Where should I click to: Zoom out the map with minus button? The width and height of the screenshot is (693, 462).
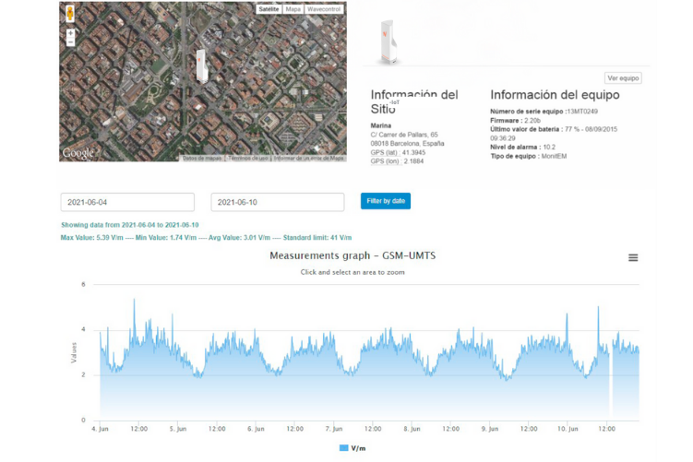point(71,42)
